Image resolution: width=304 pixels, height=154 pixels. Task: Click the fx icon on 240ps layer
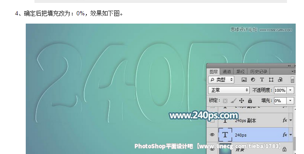coord(284,135)
